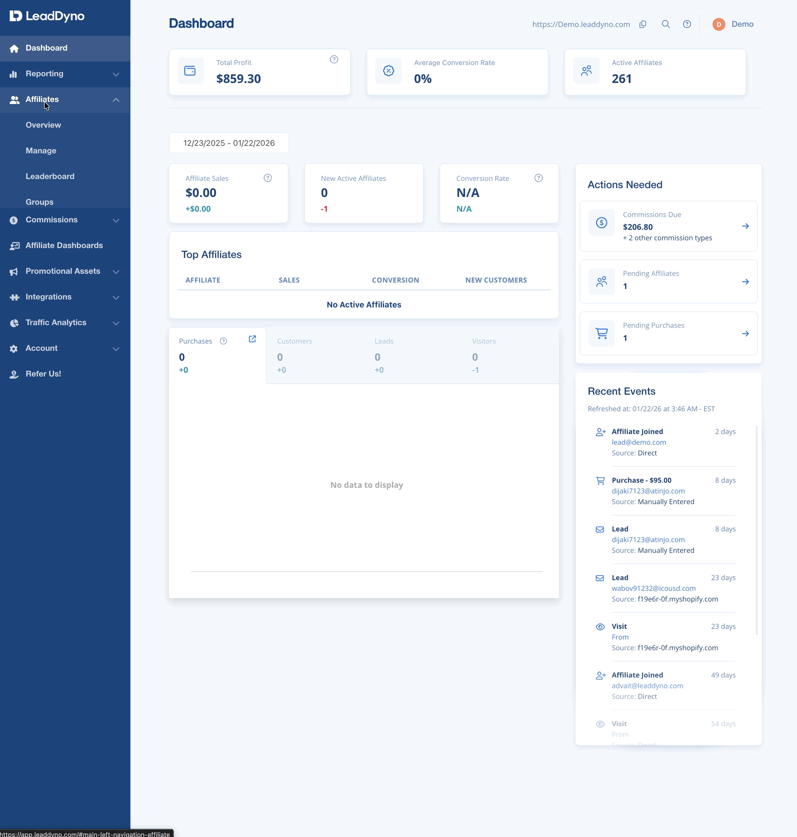Screen dimensions: 797x837
Task: Click the Refer Us! sidebar icon
Action: pyautogui.click(x=13, y=374)
